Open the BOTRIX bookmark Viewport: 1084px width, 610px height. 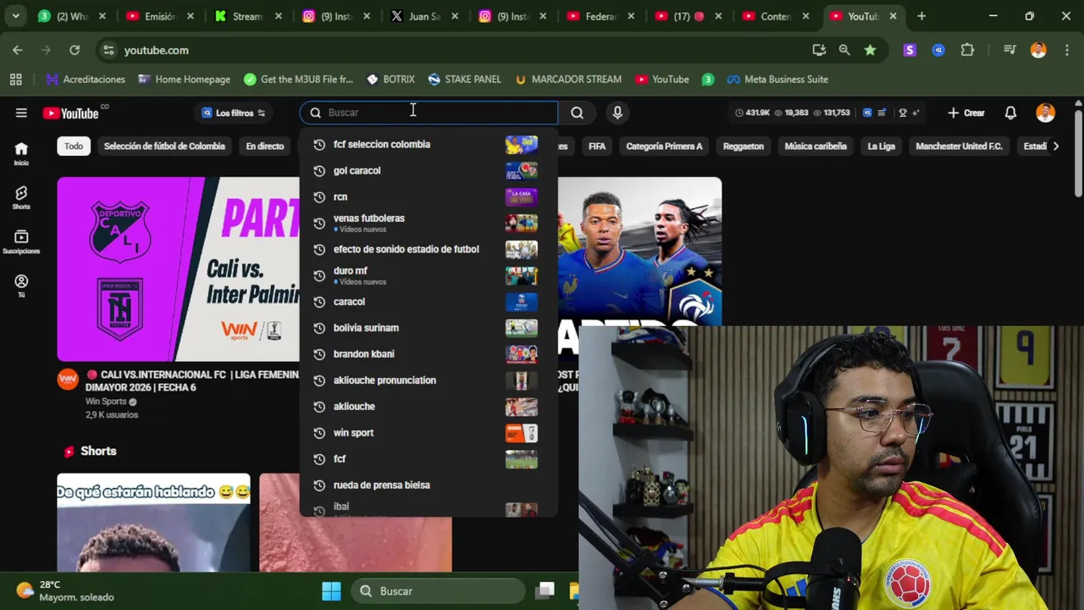tap(390, 79)
